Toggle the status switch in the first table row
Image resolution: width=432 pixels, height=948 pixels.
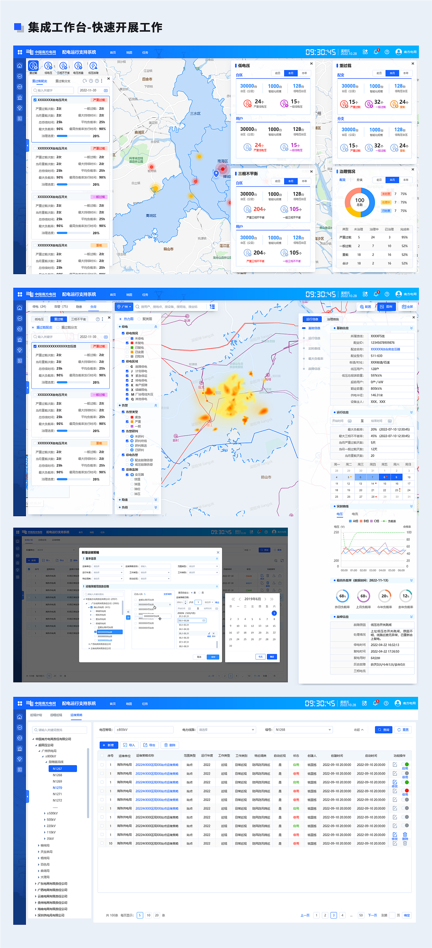(x=405, y=765)
